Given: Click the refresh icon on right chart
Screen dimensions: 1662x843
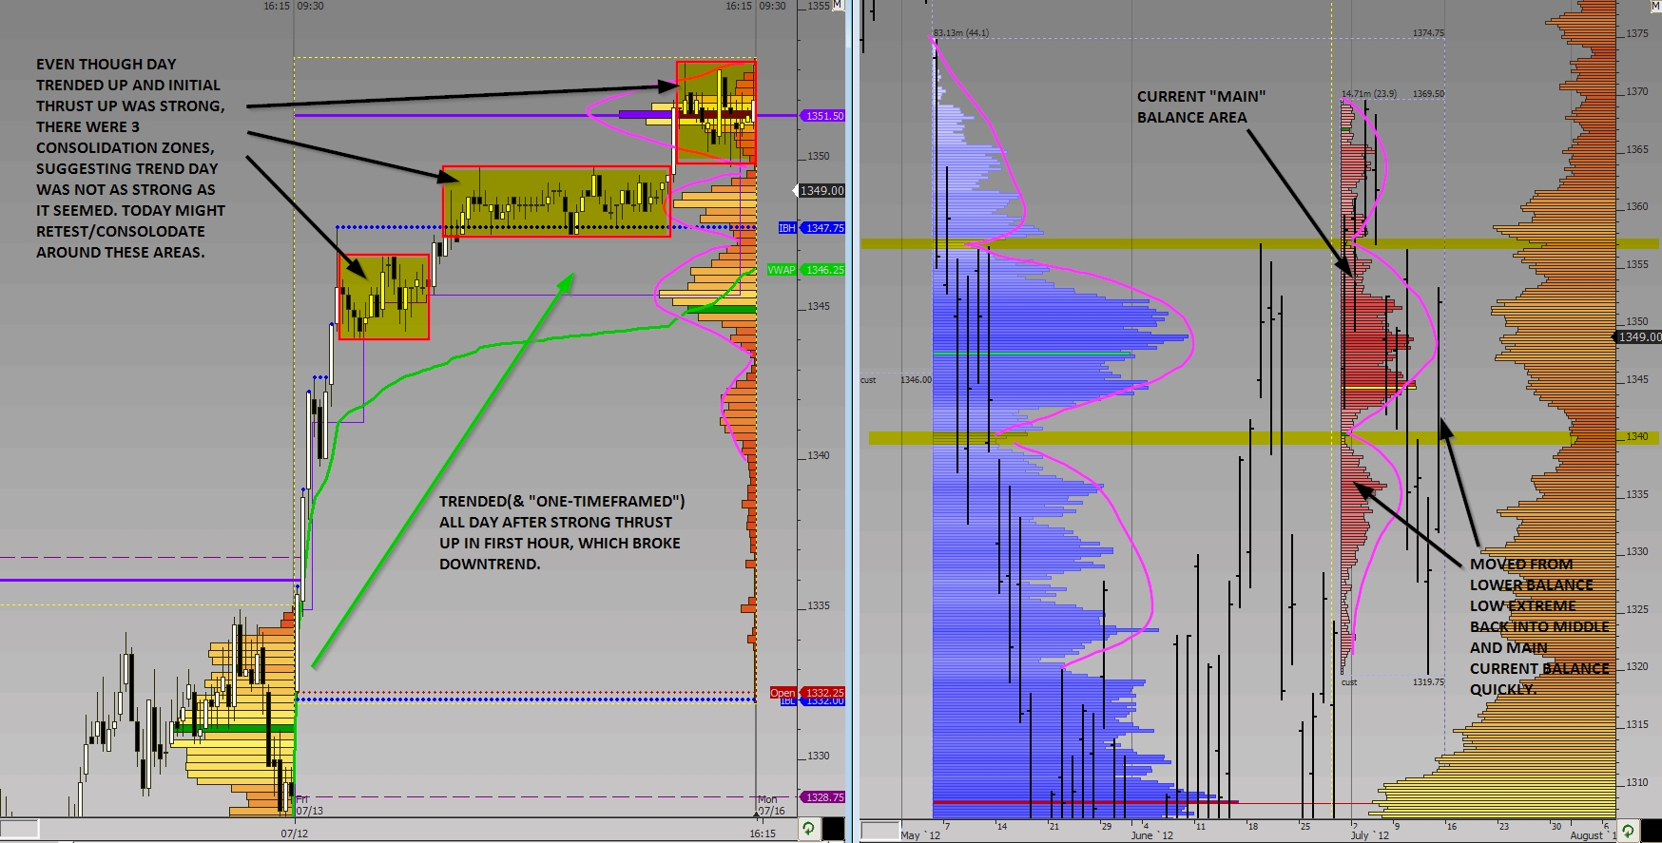Looking at the screenshot, I should [1628, 831].
